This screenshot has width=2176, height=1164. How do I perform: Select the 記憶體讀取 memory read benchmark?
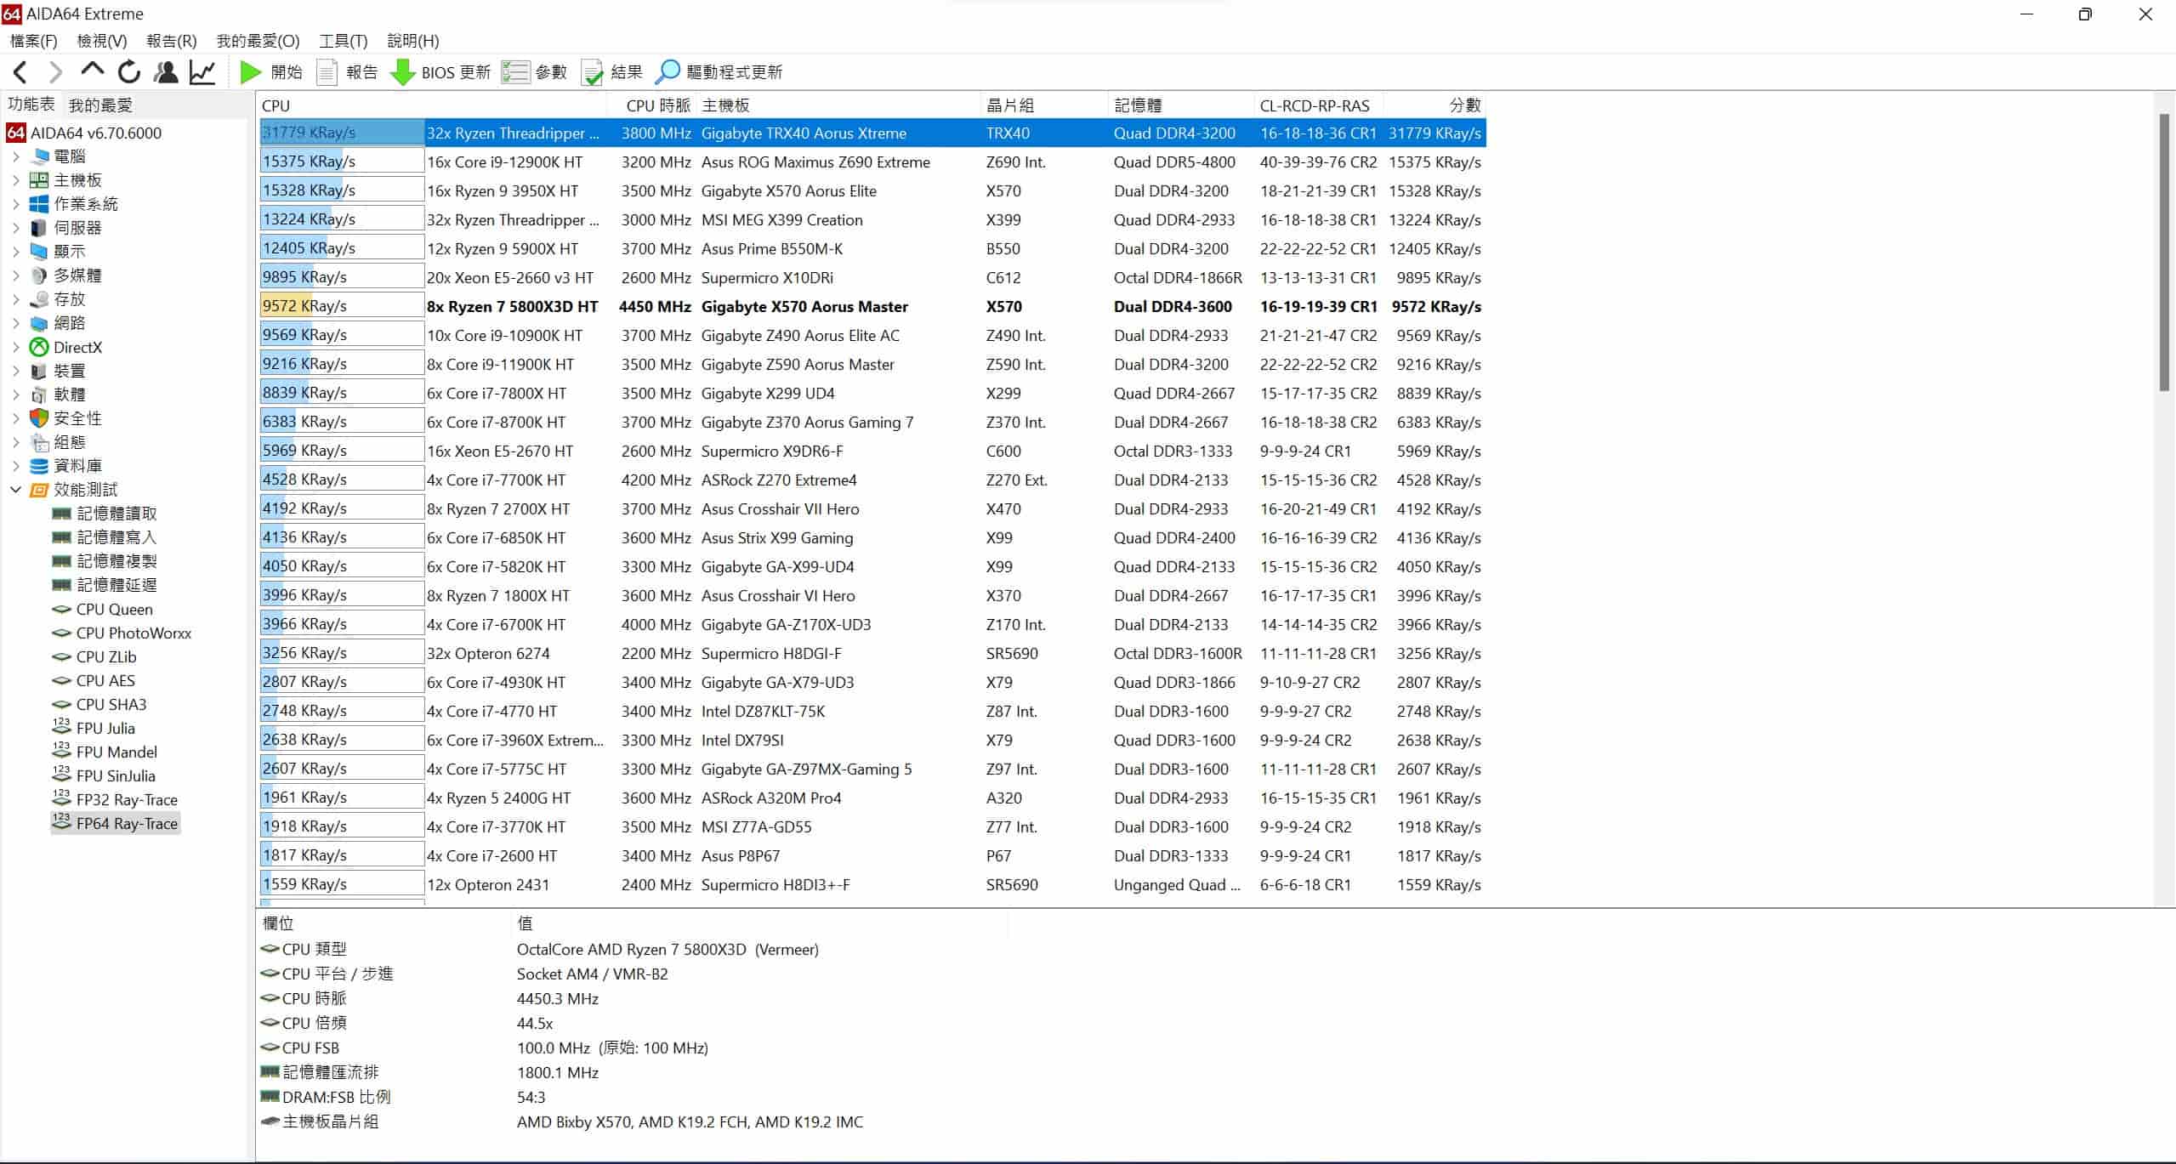click(x=105, y=514)
